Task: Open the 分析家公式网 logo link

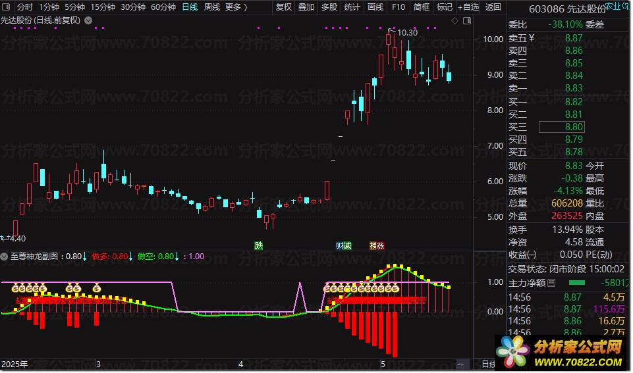Action: tap(562, 353)
